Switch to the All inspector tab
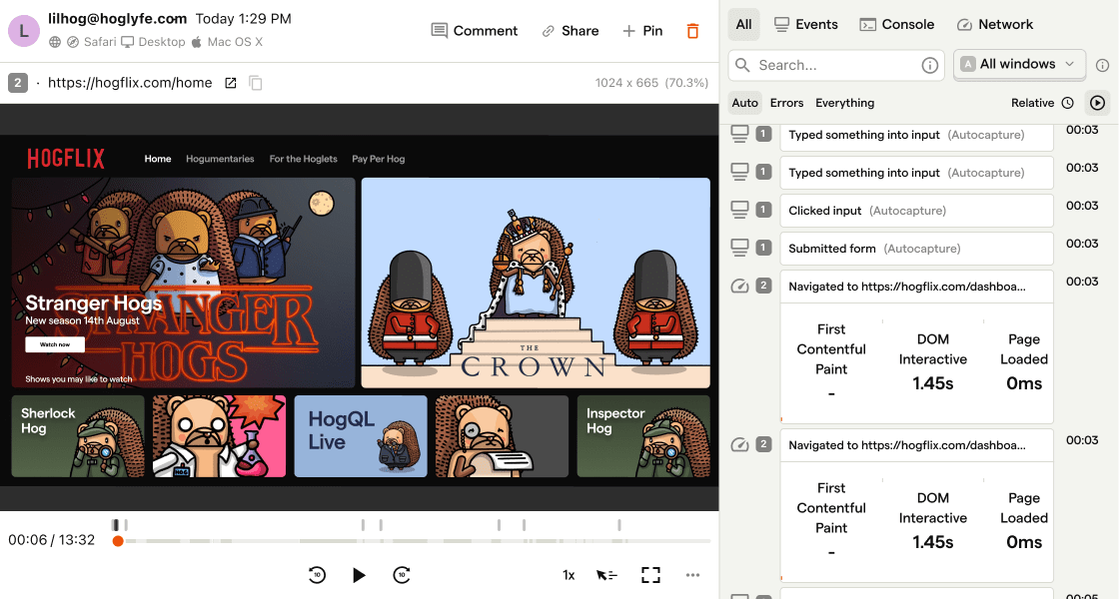Viewport: 1119px width, 599px height. tap(743, 24)
